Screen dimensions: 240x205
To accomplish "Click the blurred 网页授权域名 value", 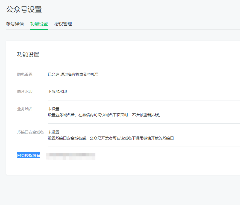I will pos(71,156).
